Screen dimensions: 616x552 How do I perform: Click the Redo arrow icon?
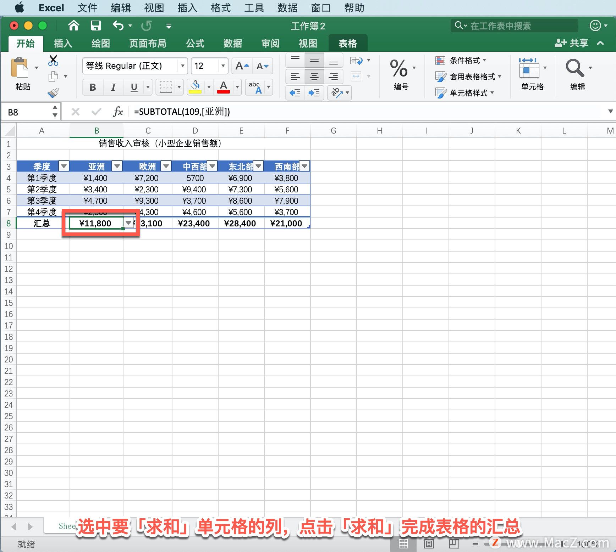(x=146, y=26)
